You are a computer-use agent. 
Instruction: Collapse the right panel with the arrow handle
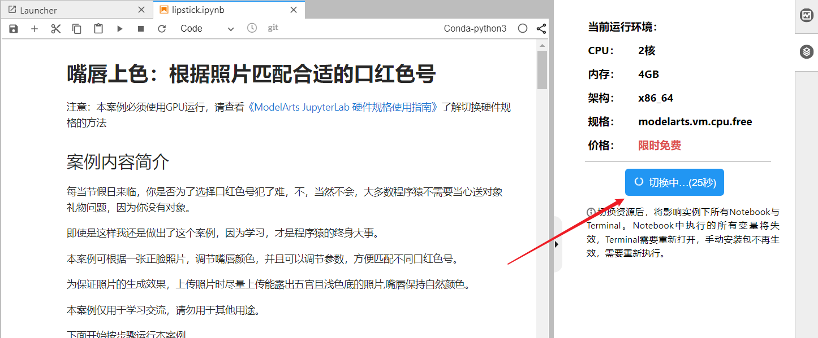click(x=557, y=244)
